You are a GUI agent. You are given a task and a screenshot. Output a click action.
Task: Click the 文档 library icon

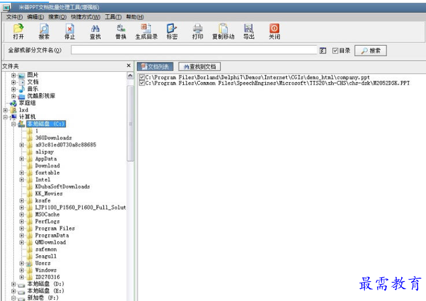(21, 82)
